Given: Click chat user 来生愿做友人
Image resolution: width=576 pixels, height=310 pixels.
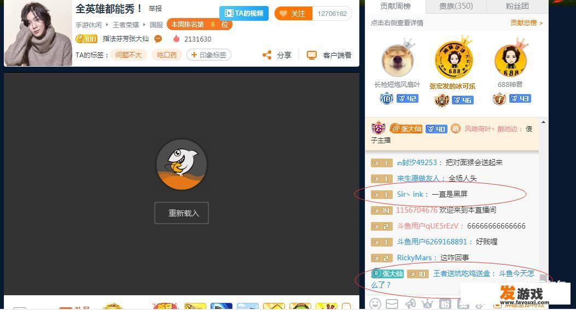Looking at the screenshot, I should coord(418,178).
